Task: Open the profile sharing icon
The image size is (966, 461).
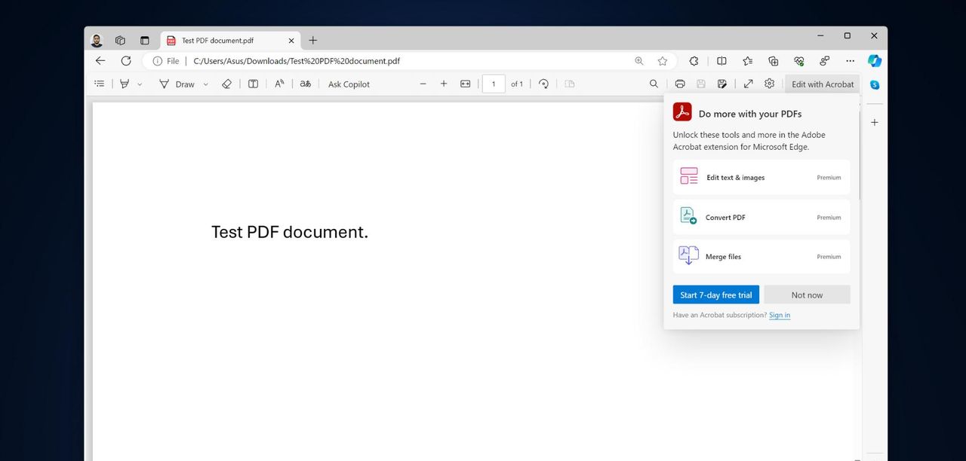Action: tap(824, 61)
